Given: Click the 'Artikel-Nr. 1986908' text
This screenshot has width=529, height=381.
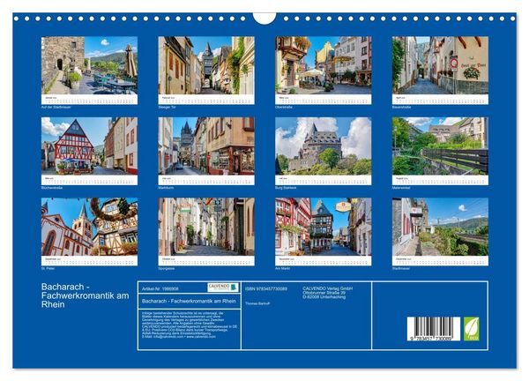Looking at the screenshot, I should coord(160,289).
